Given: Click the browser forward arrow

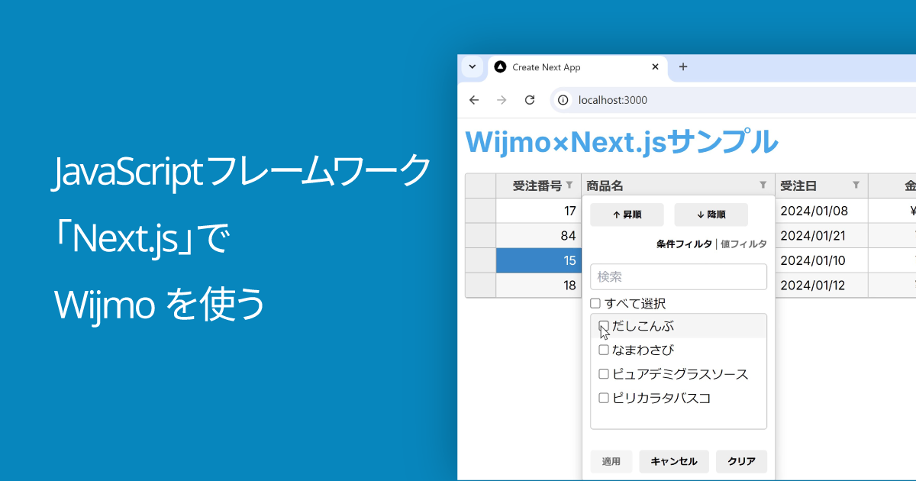Looking at the screenshot, I should pos(502,100).
